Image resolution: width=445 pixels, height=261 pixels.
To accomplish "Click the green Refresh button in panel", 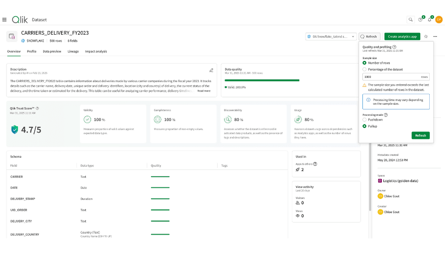I will (420, 135).
